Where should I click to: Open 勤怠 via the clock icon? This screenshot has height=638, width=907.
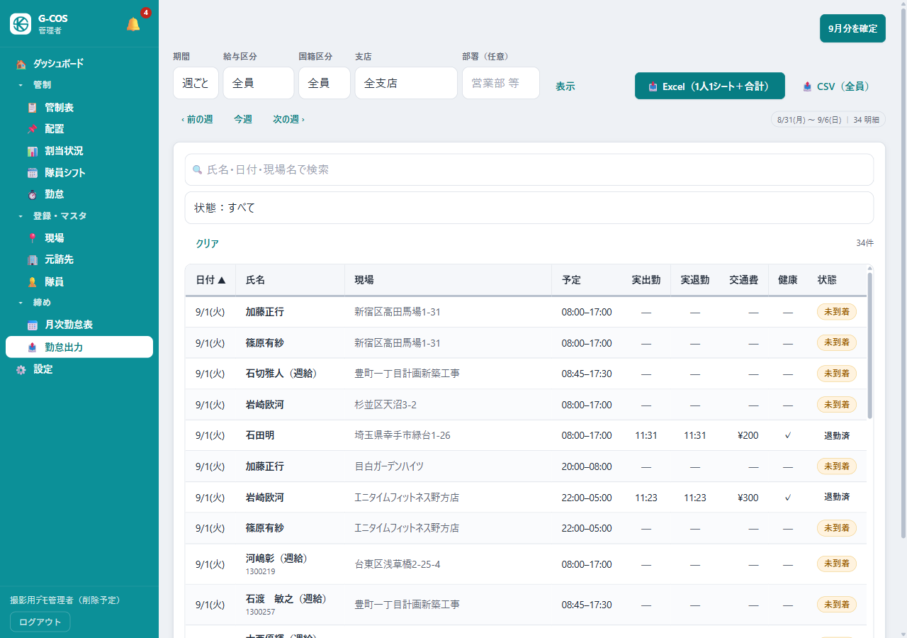click(x=32, y=194)
